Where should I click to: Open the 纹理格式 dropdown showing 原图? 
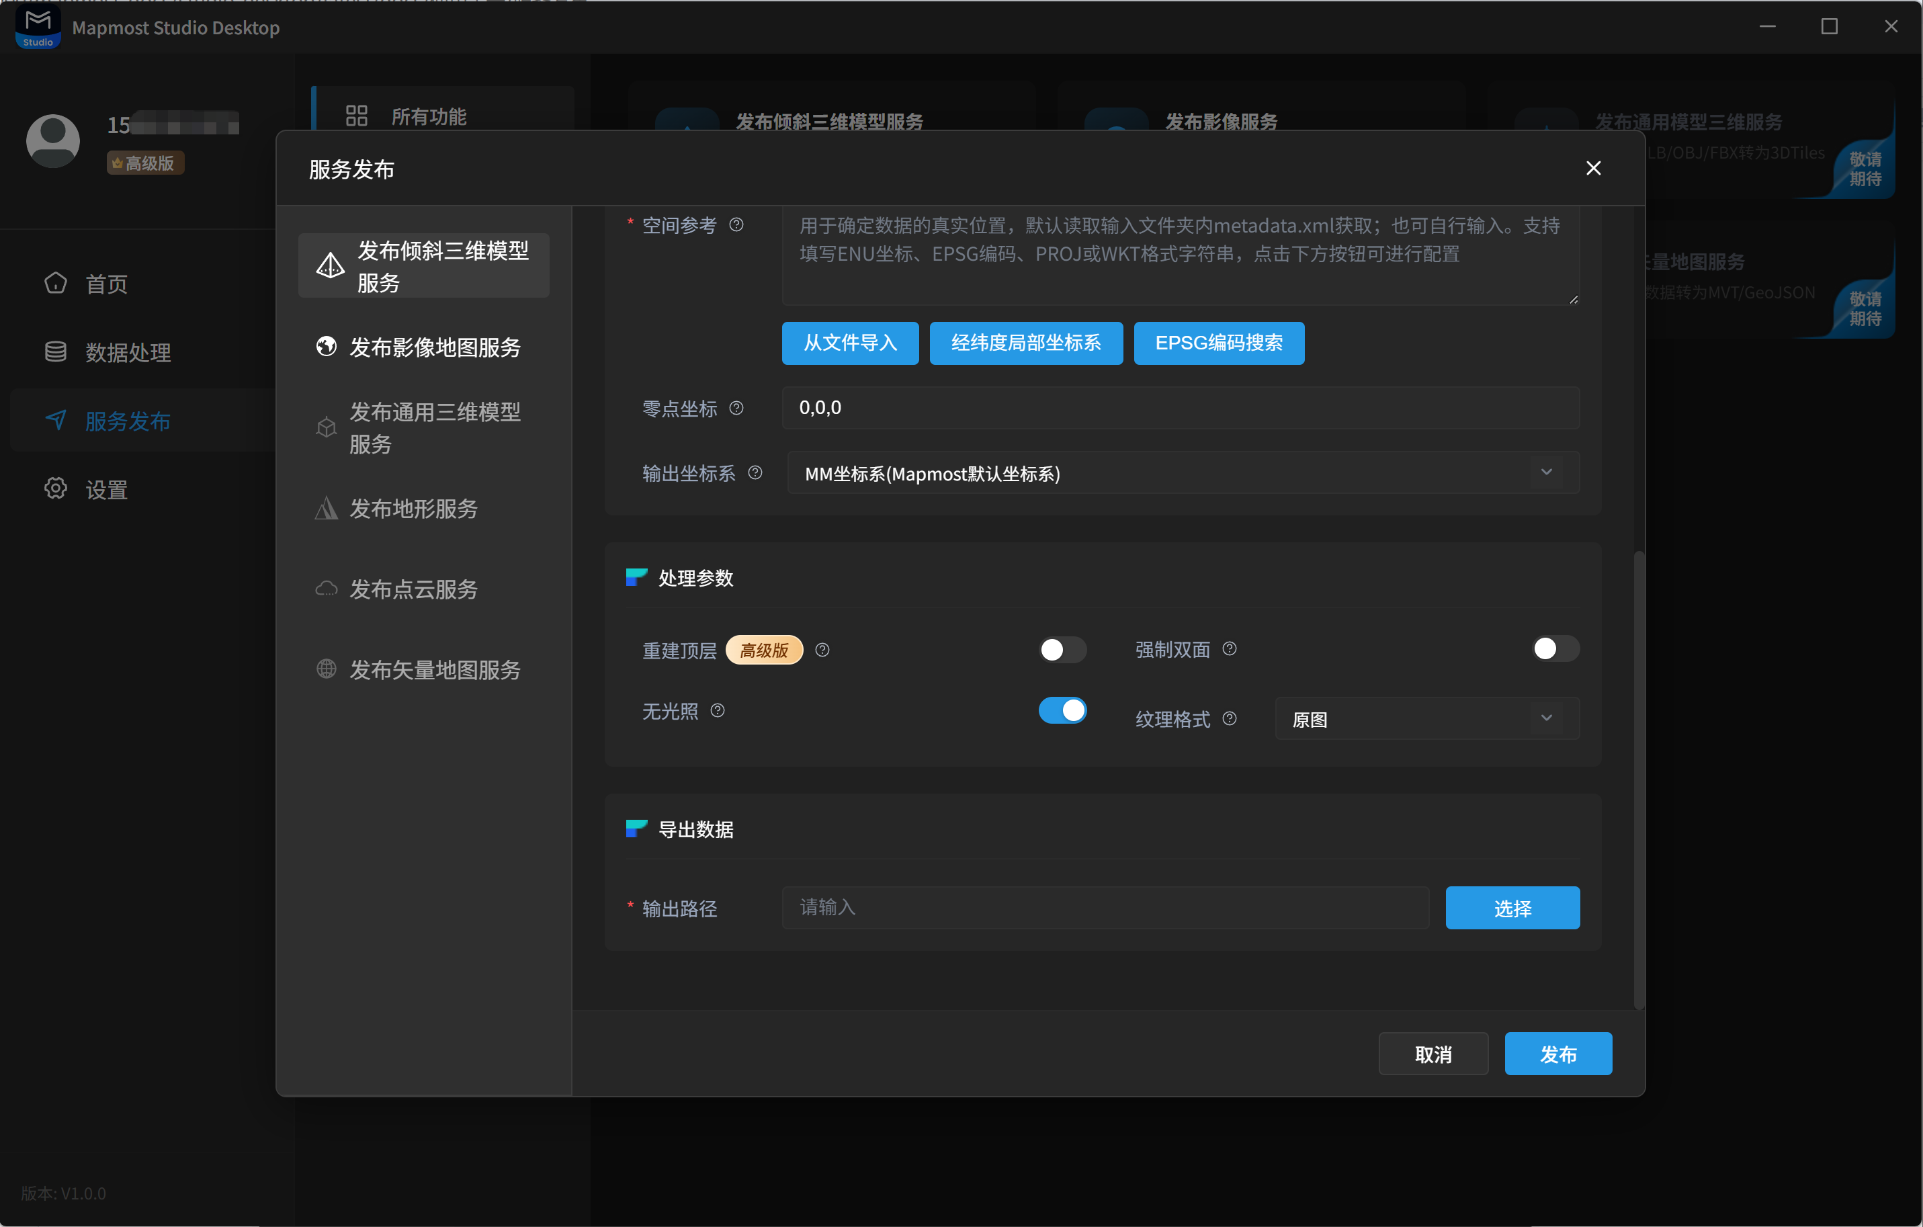pyautogui.click(x=1426, y=718)
